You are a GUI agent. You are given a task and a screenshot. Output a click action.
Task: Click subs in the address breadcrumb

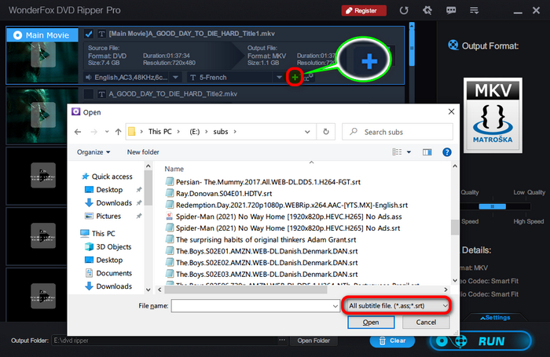[221, 132]
